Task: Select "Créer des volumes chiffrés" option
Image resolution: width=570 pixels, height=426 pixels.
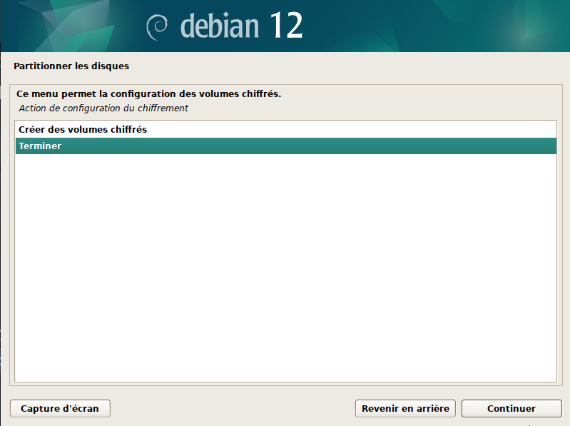Action: [83, 130]
